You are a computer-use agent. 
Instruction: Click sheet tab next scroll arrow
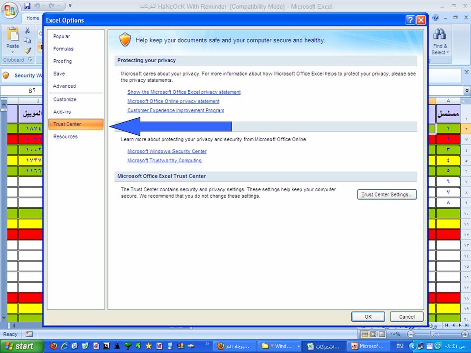point(460,325)
